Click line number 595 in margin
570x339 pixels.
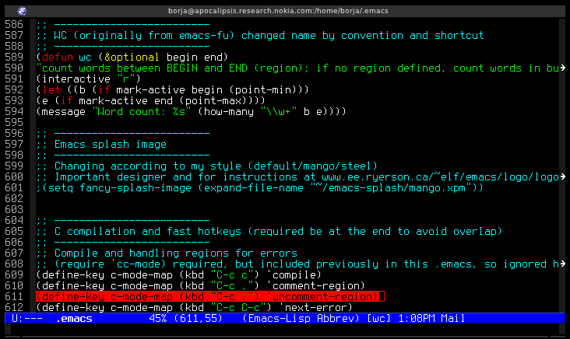tap(14, 122)
